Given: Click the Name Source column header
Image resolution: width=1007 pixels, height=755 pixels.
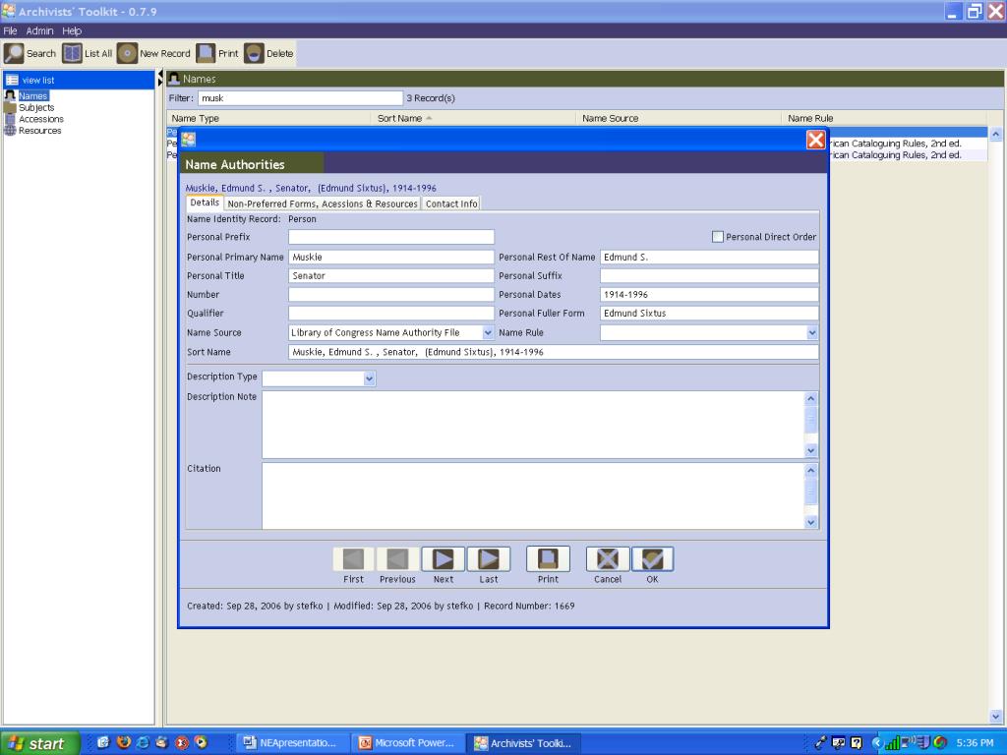Looking at the screenshot, I should click(679, 118).
